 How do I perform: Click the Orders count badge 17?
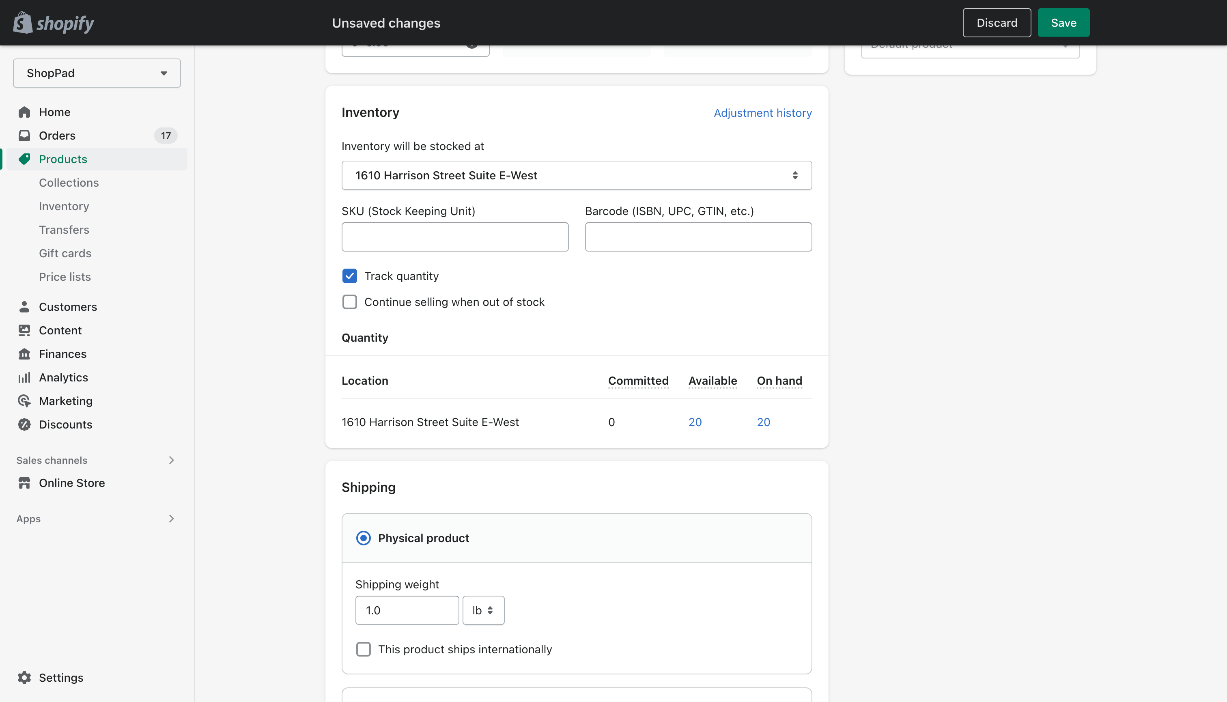click(166, 136)
